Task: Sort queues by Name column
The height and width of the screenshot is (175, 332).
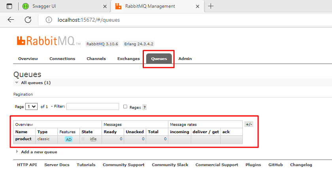Action: click(x=21, y=132)
